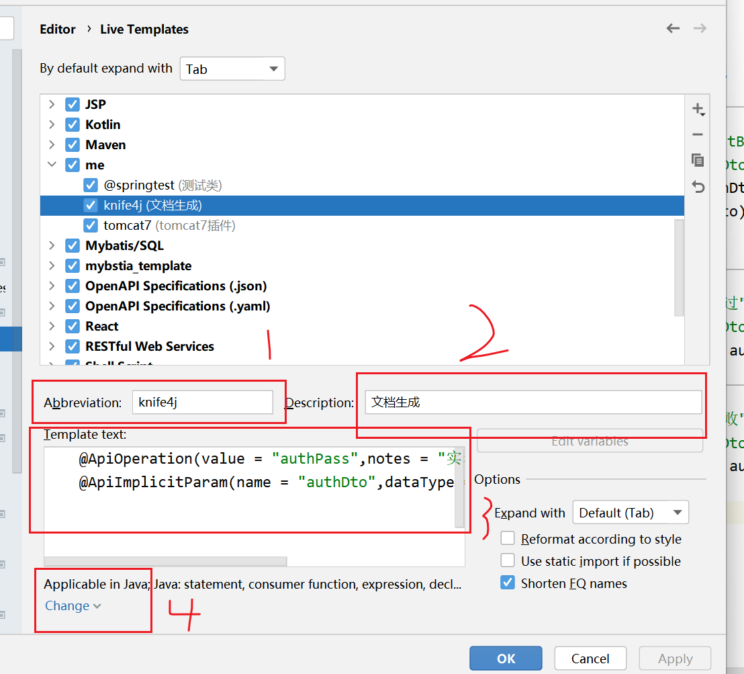This screenshot has width=744, height=674.
Task: Select the @springtest template row
Action: coord(361,185)
